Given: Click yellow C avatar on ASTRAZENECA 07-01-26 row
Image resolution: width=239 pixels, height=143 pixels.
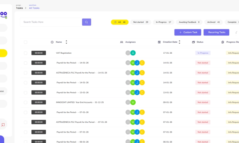Looking at the screenshot, I should click(142, 122).
